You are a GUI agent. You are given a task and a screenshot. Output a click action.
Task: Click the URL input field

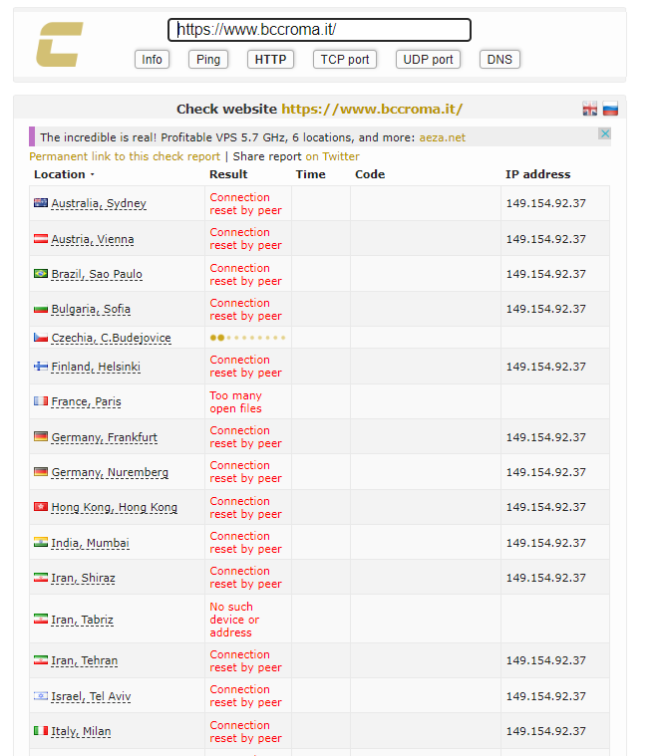319,30
